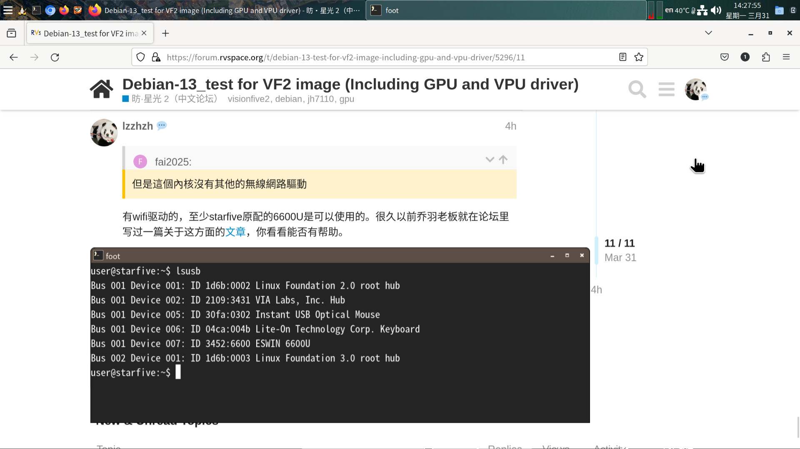
Task: Click the visionfive2 tag
Action: click(x=248, y=99)
